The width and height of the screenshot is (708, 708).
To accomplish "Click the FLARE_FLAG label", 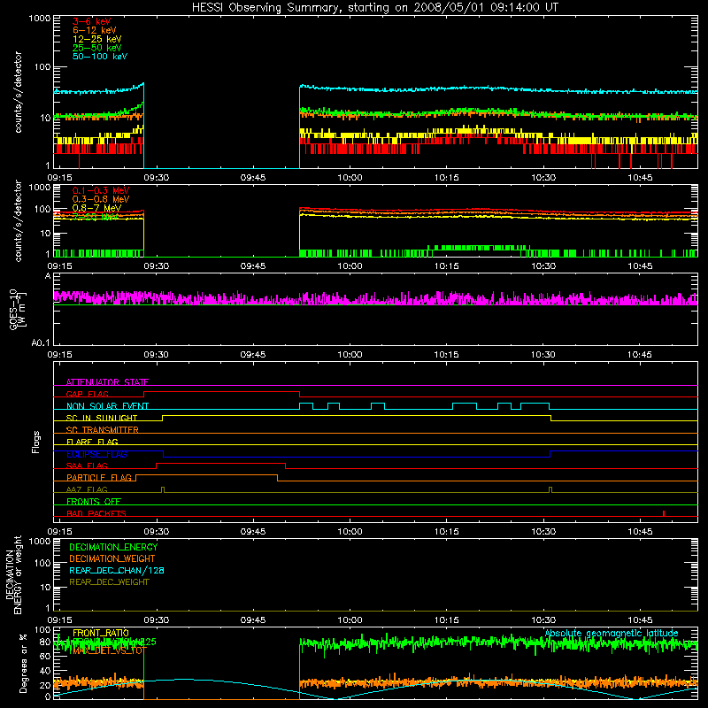I will pos(92,442).
